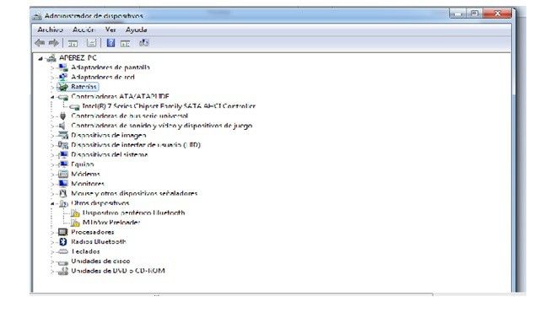This screenshot has width=550, height=323.
Task: Click the Adaptadores de red network icon
Action: click(x=63, y=77)
